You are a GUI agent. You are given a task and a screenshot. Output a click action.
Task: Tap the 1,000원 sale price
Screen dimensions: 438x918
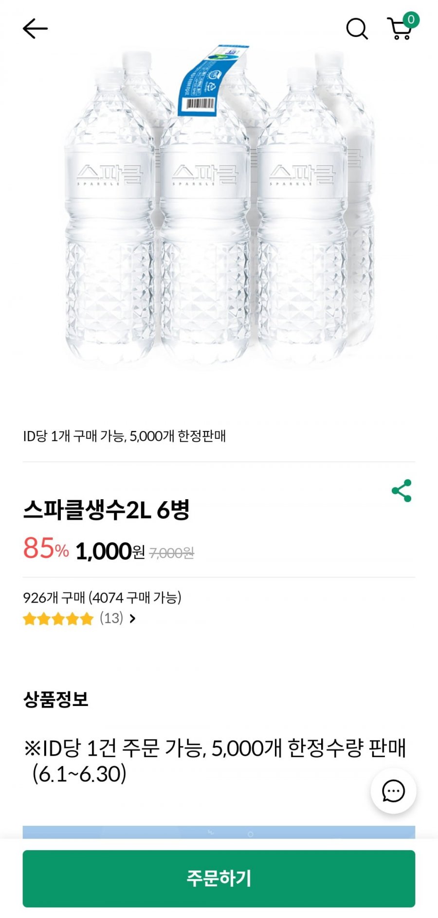coord(110,551)
